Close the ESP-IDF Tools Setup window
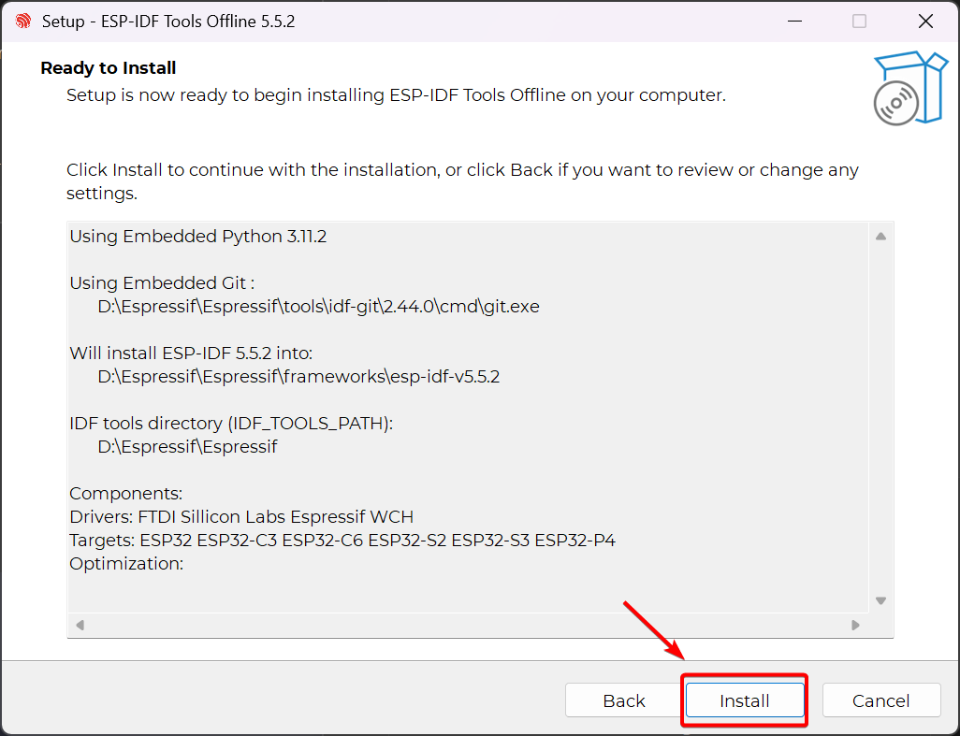 [925, 22]
